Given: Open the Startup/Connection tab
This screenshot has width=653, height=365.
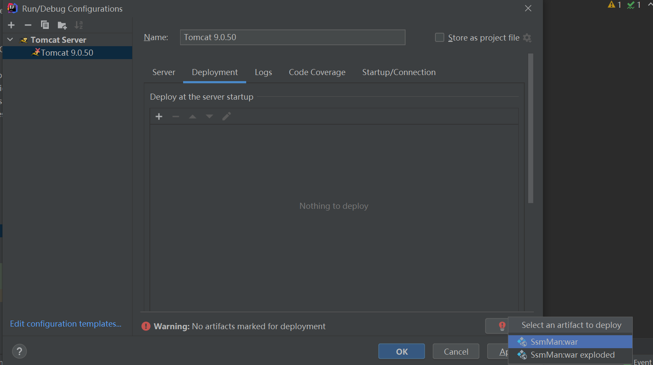Looking at the screenshot, I should (399, 72).
